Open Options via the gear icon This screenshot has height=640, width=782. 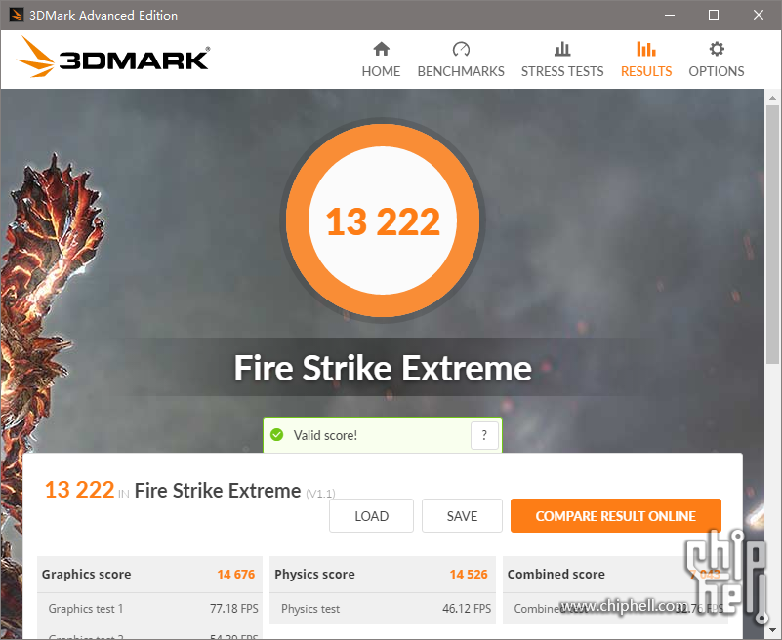[717, 49]
